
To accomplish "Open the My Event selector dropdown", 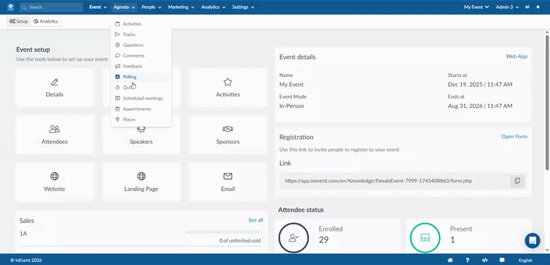I will tap(476, 7).
